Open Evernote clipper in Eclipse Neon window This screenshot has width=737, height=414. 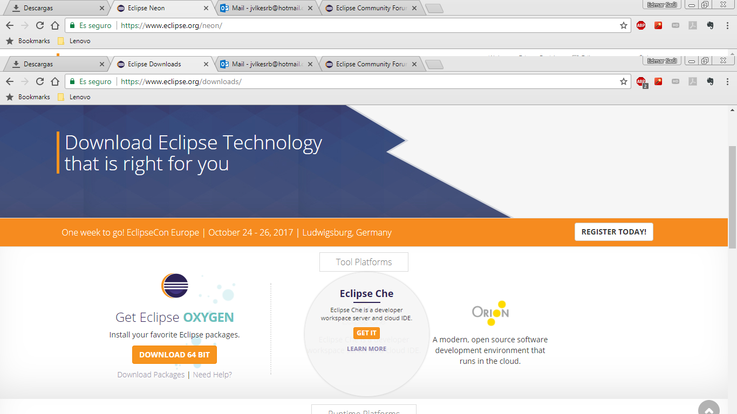[710, 25]
